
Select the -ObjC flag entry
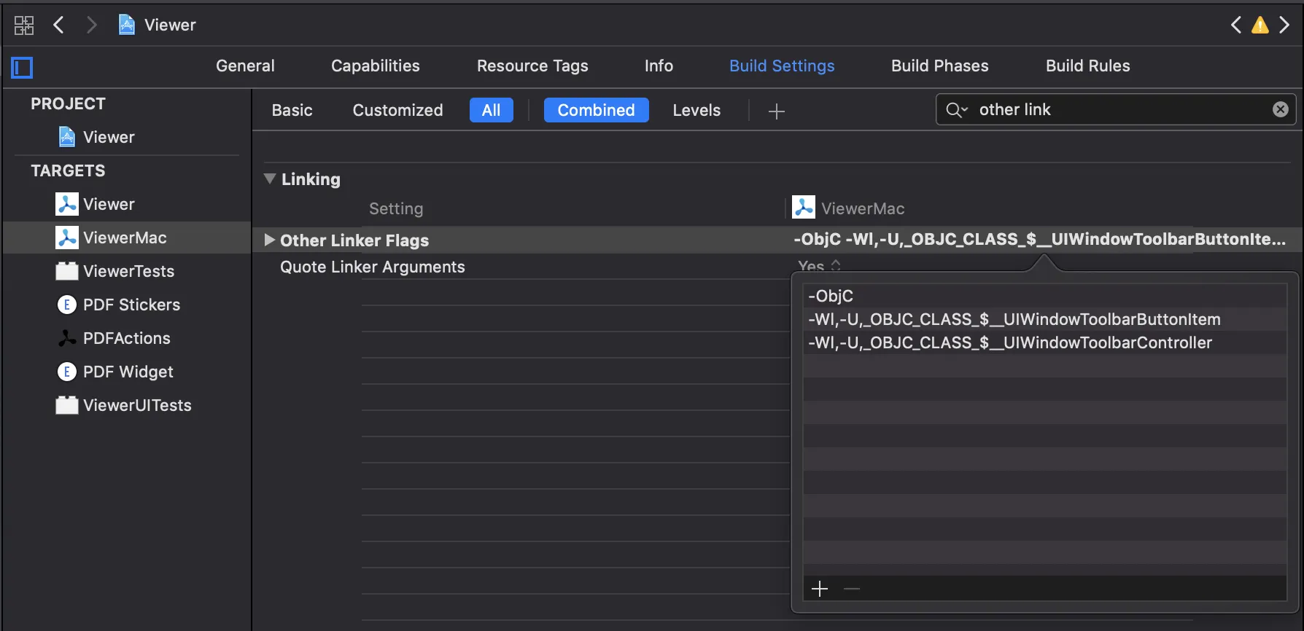tap(831, 296)
